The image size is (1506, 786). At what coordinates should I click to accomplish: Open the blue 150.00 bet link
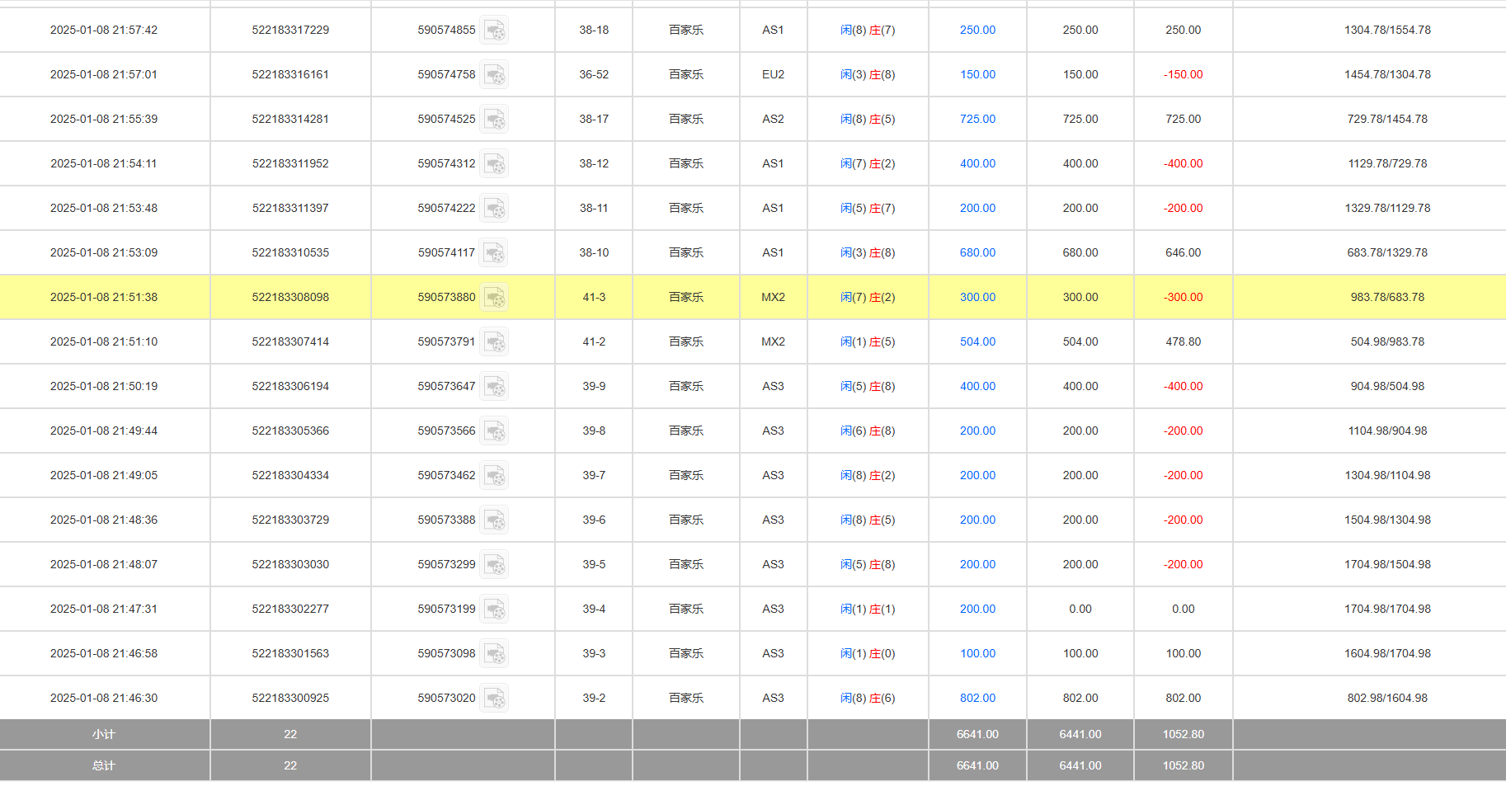(977, 74)
